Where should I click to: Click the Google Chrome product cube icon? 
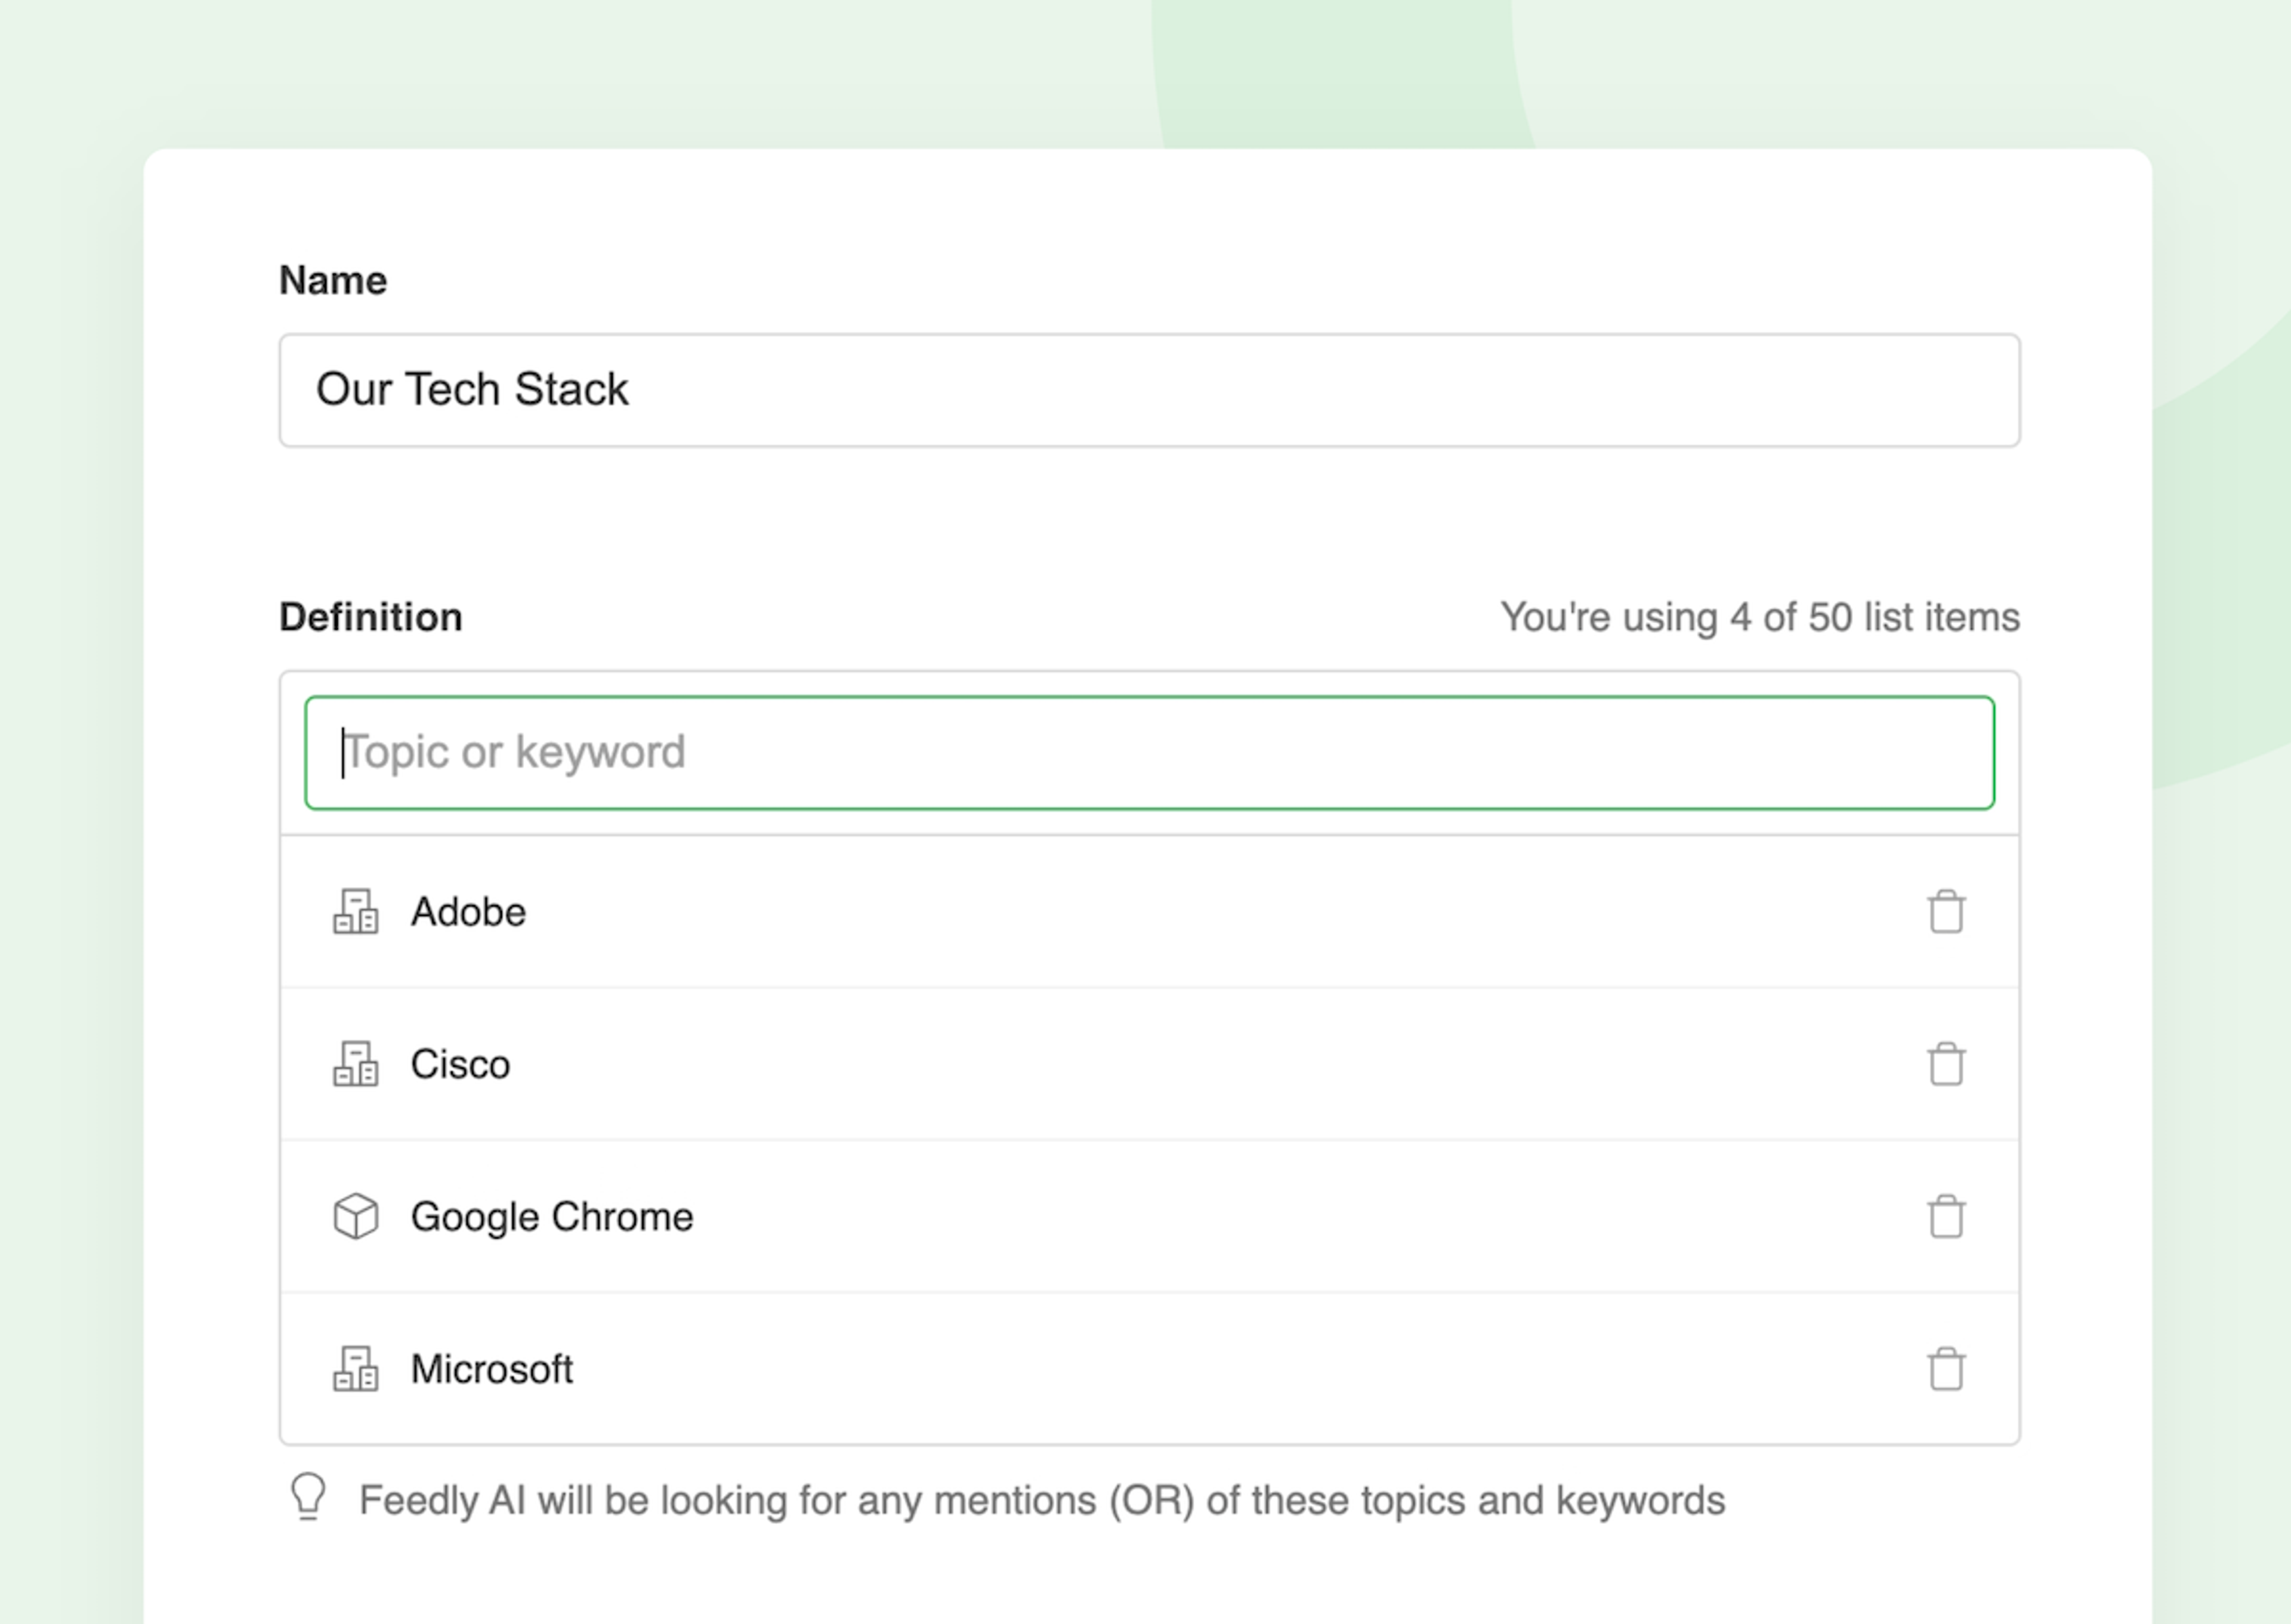355,1217
